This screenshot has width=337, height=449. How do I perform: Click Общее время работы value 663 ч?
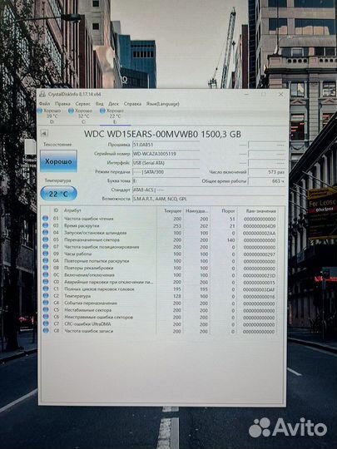point(267,180)
